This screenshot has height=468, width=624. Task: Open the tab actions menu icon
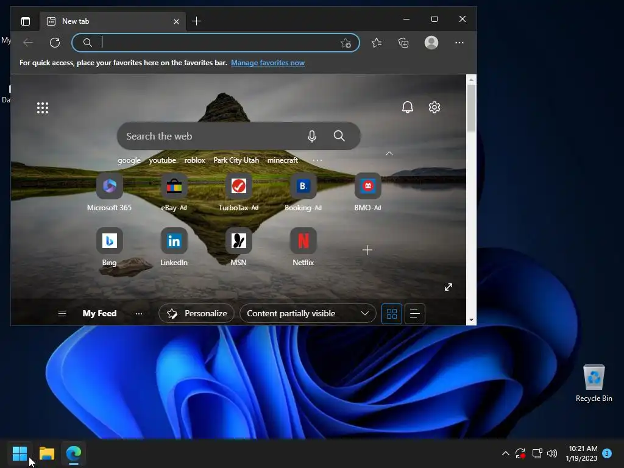tap(26, 21)
